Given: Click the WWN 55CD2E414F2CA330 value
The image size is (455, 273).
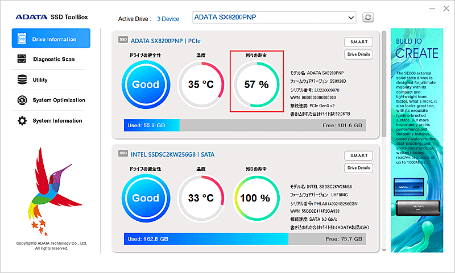Looking at the screenshot, I should click(x=320, y=211).
